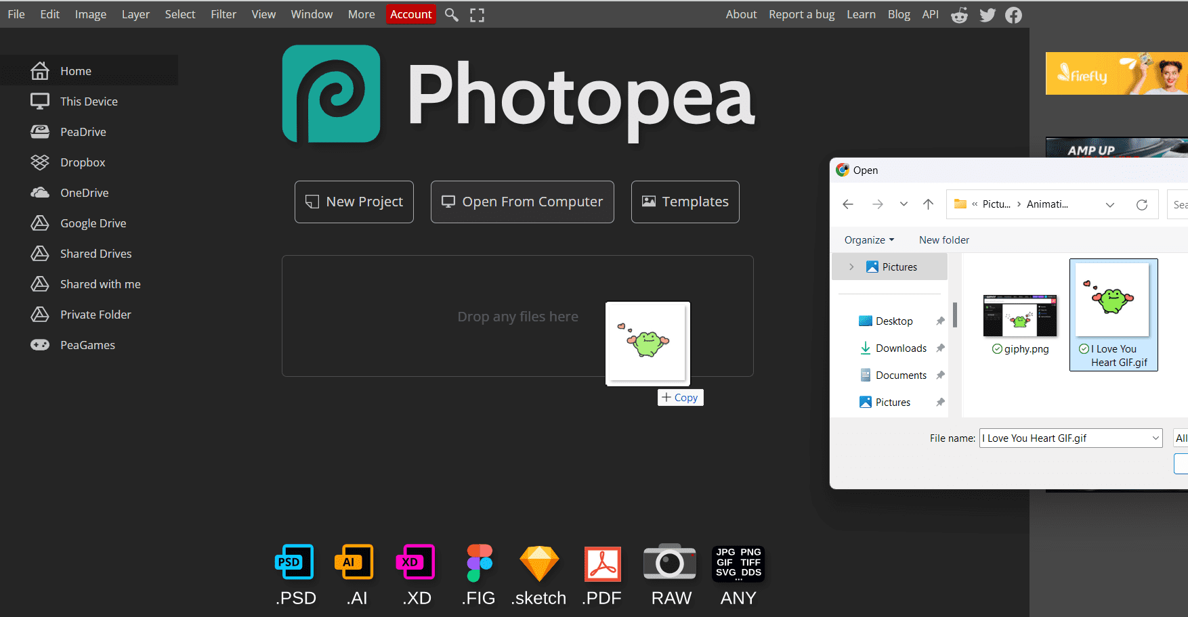Select the giphy.png thumbnail
This screenshot has width=1188, height=617.
(1019, 317)
